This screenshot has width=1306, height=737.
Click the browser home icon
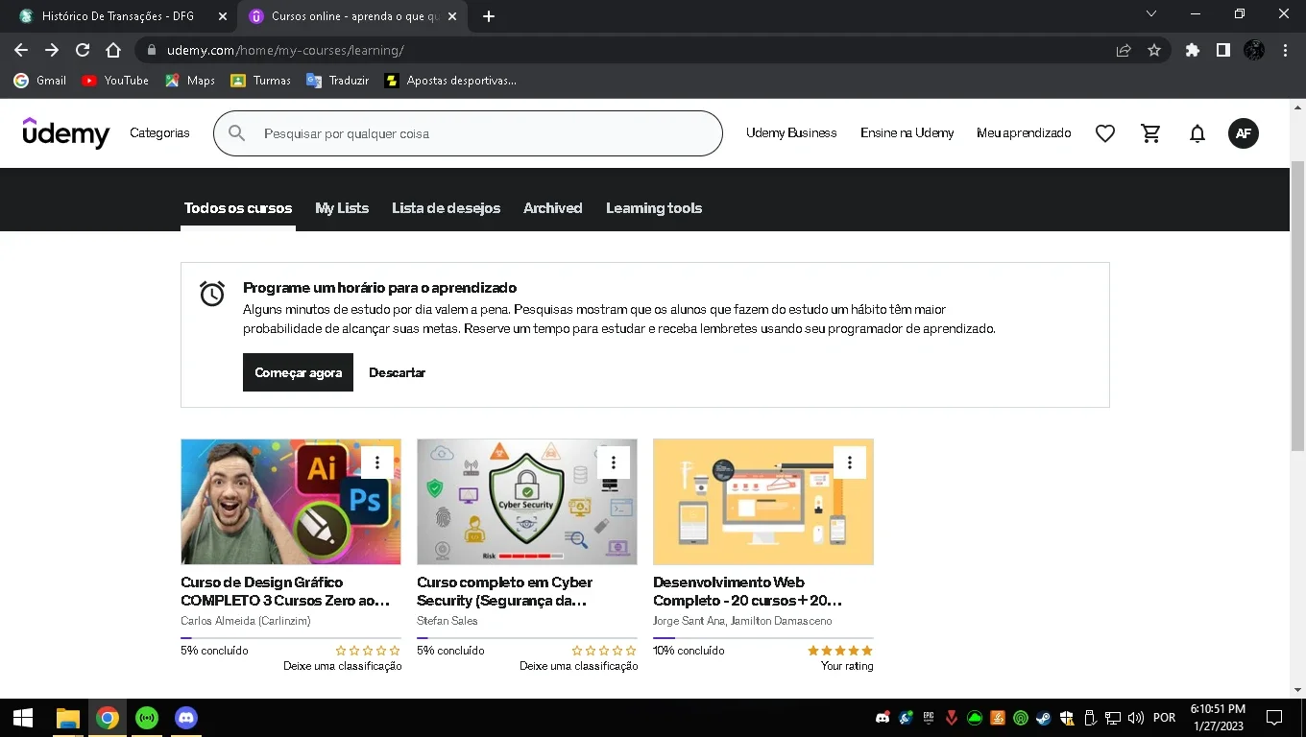click(113, 50)
